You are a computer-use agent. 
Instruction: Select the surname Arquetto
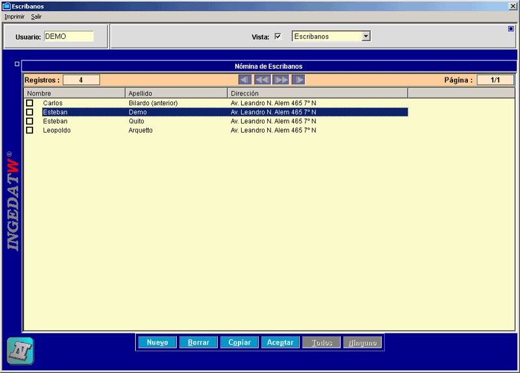coord(140,131)
